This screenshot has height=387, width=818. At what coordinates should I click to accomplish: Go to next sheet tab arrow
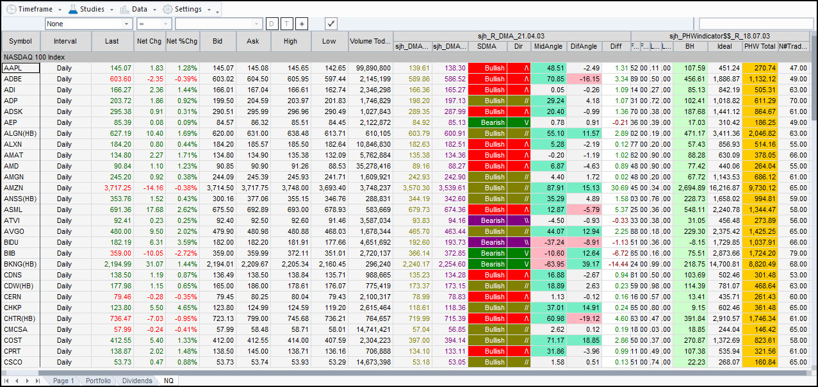pyautogui.click(x=28, y=381)
